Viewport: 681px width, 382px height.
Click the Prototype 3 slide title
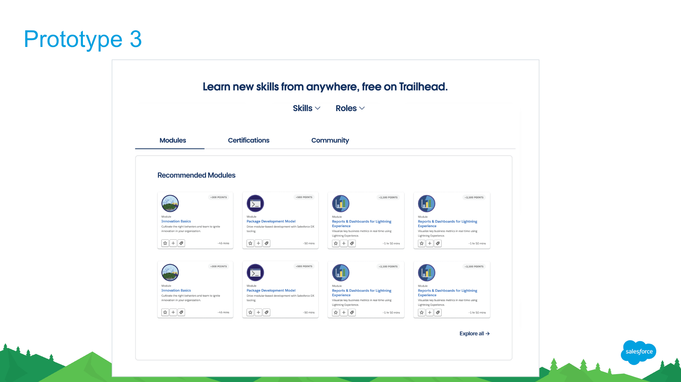tap(83, 39)
